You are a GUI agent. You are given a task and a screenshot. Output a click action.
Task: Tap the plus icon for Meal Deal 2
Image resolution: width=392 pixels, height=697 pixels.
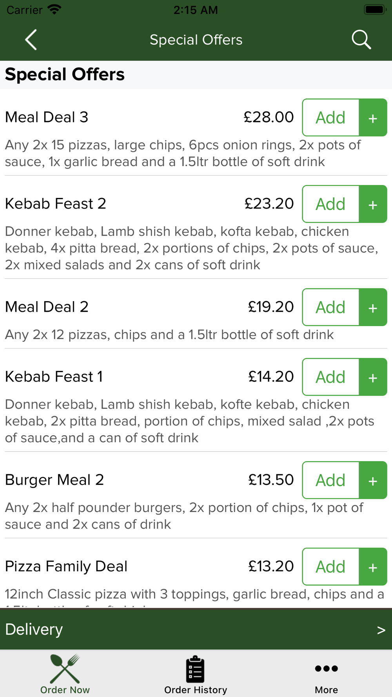coord(373,307)
